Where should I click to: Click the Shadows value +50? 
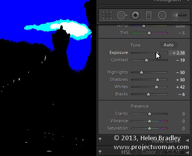(x=180, y=80)
